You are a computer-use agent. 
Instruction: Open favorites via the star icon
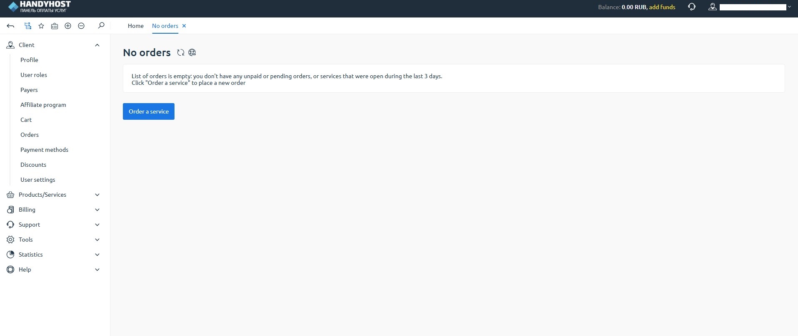coord(41,26)
